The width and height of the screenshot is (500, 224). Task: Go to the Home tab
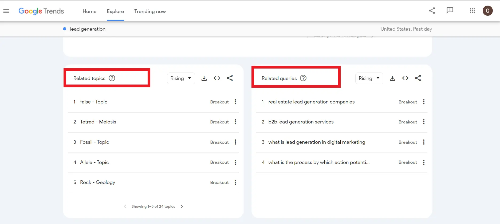tap(89, 11)
